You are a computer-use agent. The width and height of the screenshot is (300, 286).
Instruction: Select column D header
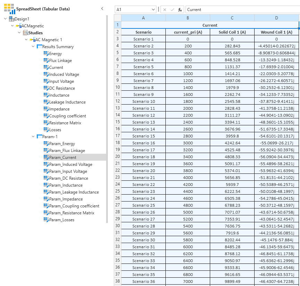276,18
